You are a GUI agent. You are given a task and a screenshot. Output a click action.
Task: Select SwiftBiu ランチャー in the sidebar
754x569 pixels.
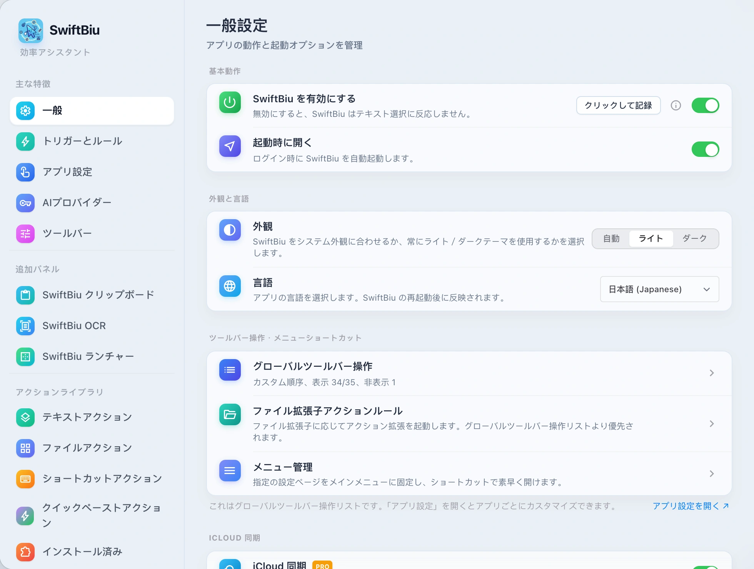pyautogui.click(x=92, y=357)
